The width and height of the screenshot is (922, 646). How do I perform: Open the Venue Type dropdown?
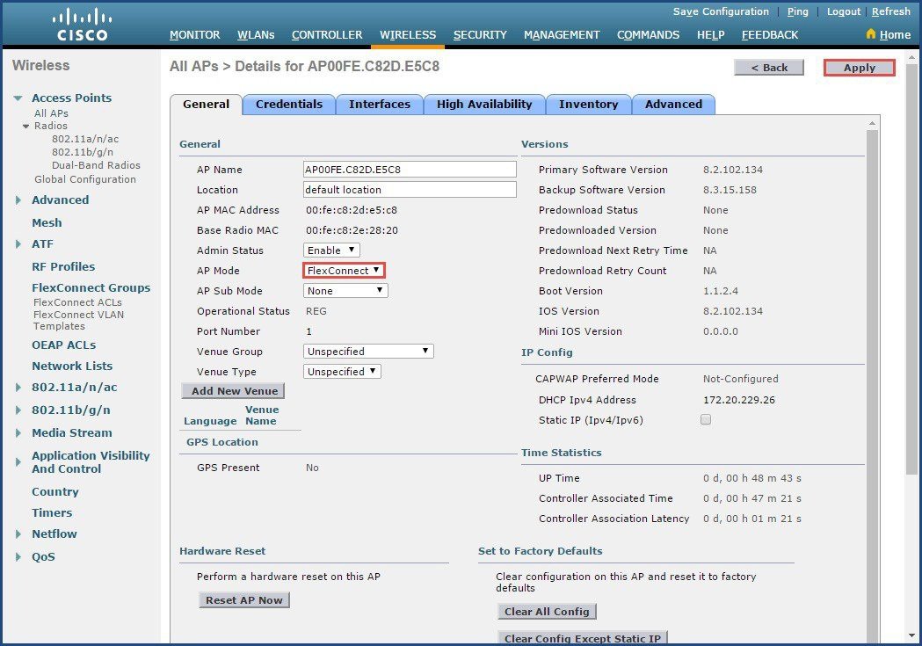342,372
